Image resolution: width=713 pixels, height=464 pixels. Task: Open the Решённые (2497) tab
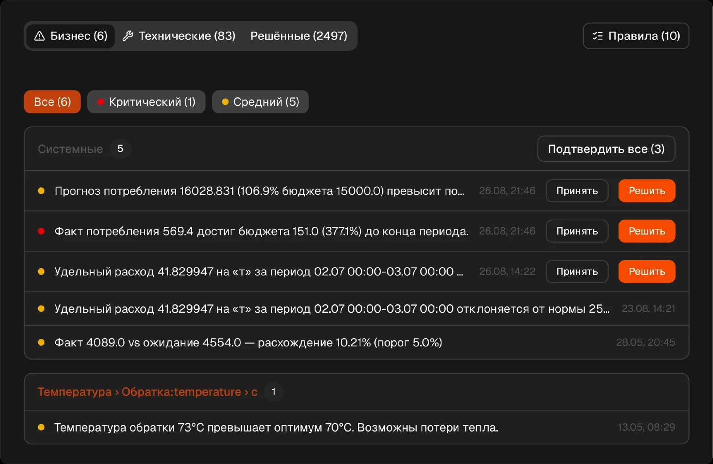[x=299, y=36]
